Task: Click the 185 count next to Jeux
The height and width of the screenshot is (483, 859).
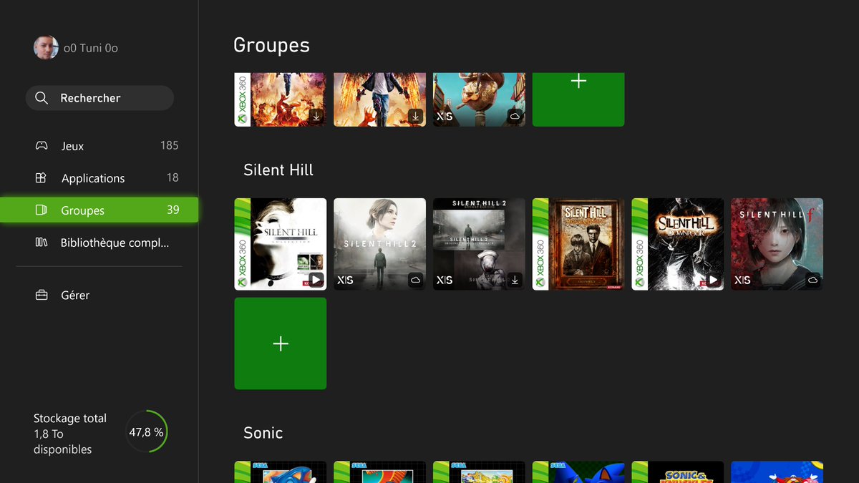Action: [169, 145]
